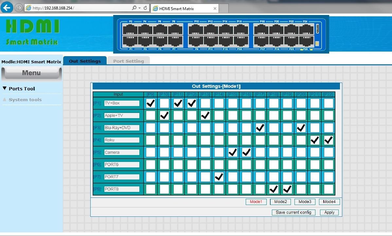Open the address bar search dropdown arrow
This screenshot has height=236, width=392.
coord(139,8)
